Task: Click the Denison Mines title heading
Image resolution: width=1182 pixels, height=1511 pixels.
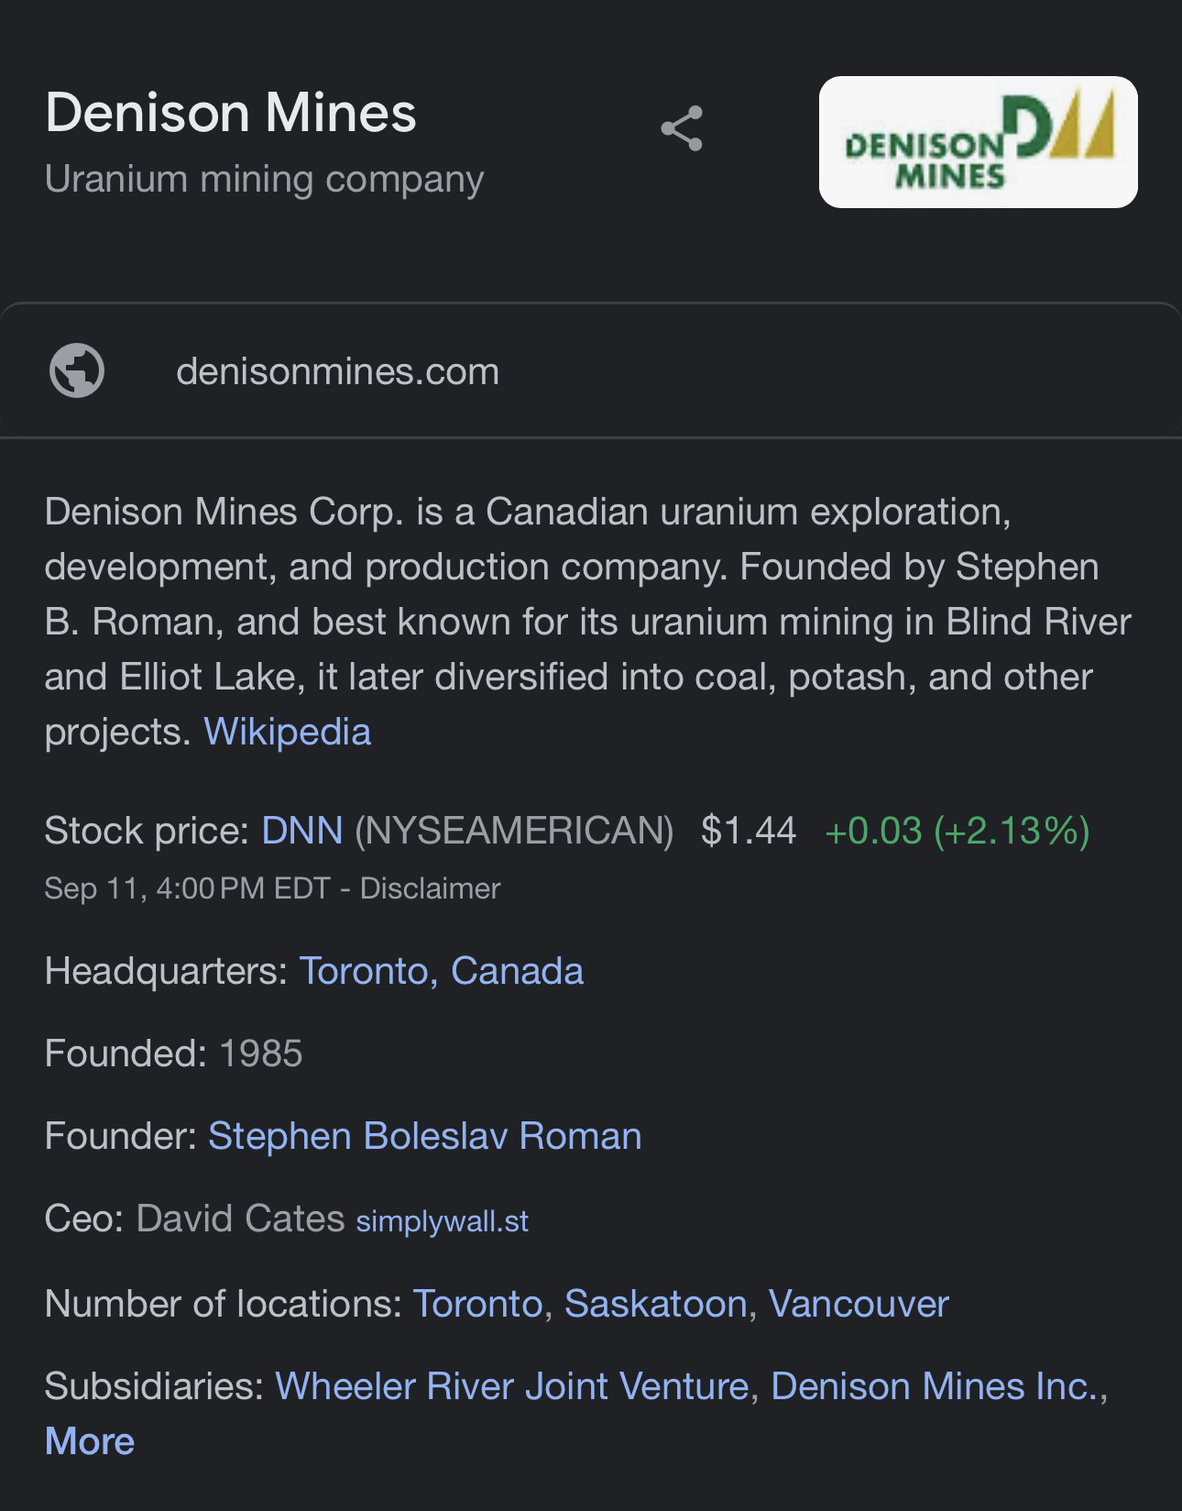Action: pyautogui.click(x=231, y=113)
